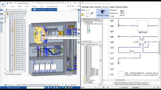The width and height of the screenshot is (161, 90).
Task: Expand the Reference Planes tree node
Action: tap(8, 18)
